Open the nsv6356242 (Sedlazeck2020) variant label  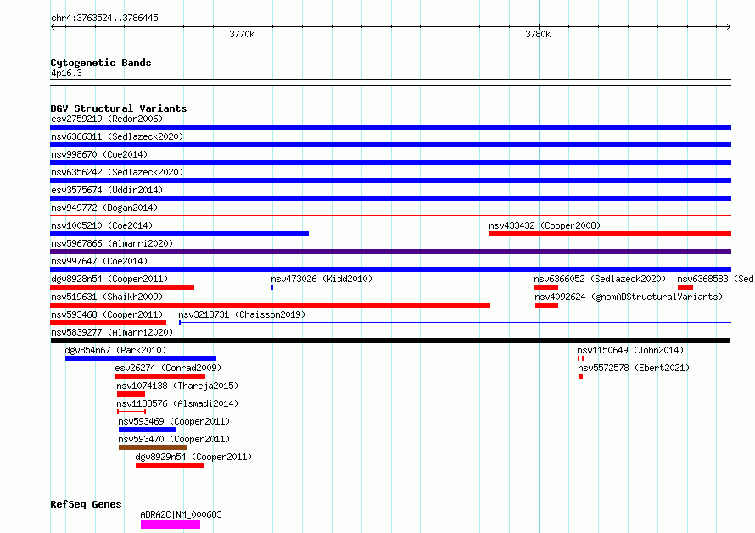[x=117, y=172]
